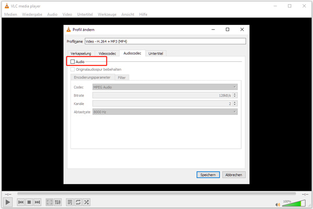This screenshot has width=313, height=209.
Task: Toggle fullscreen video mode icon
Action: (x=50, y=202)
